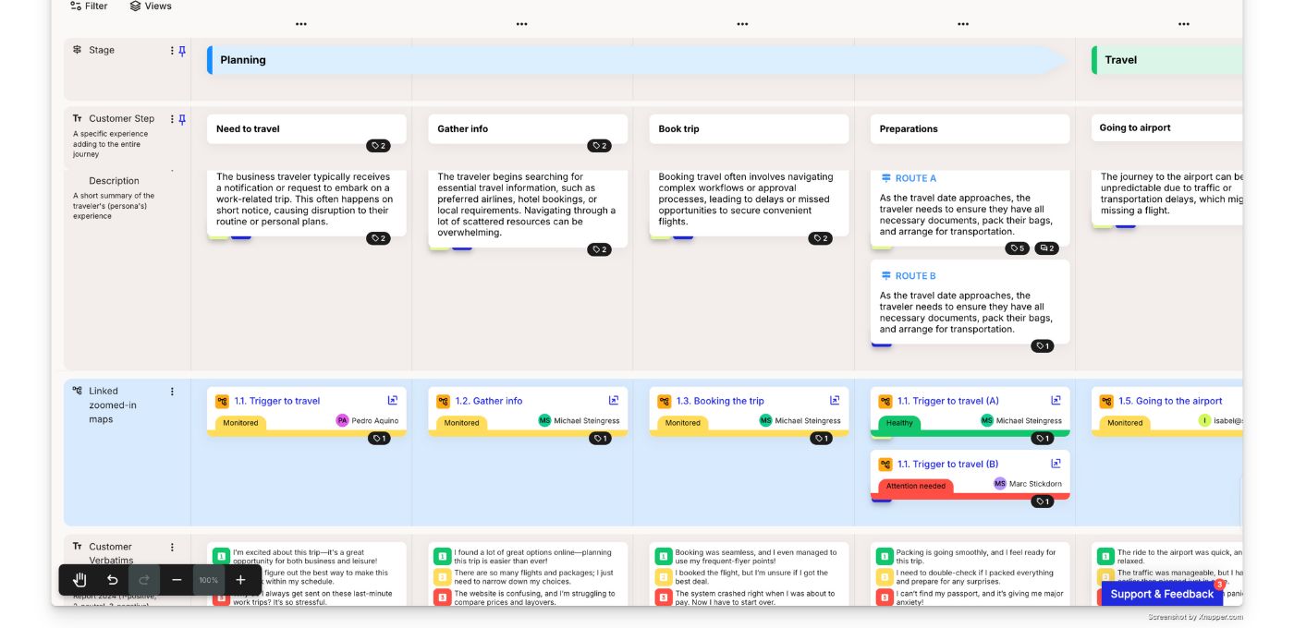Open the Stage row options menu
Image resolution: width=1294 pixels, height=628 pixels.
click(171, 51)
